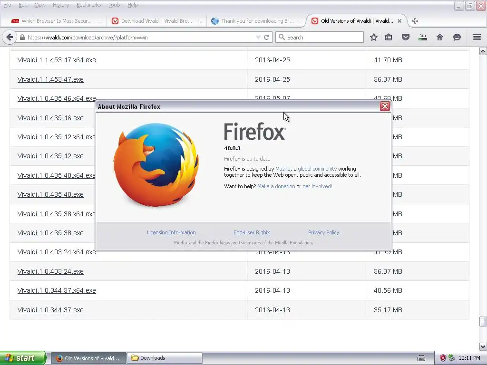Open the History menu

pos(61,5)
